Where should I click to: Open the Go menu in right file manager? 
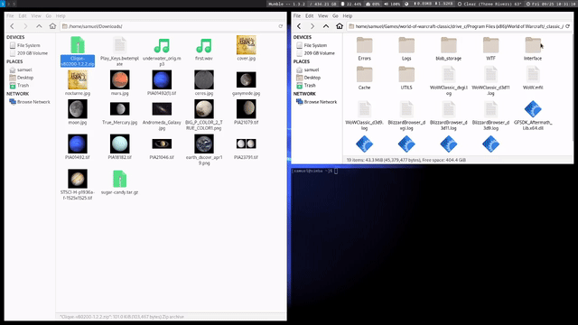[x=335, y=16]
